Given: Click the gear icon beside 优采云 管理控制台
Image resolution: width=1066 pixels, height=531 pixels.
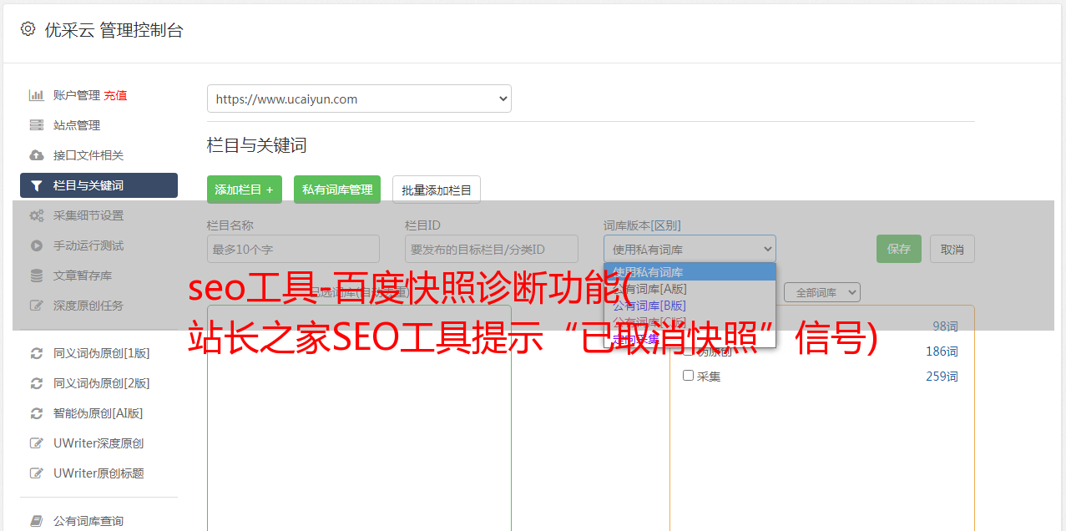Looking at the screenshot, I should pos(28,29).
